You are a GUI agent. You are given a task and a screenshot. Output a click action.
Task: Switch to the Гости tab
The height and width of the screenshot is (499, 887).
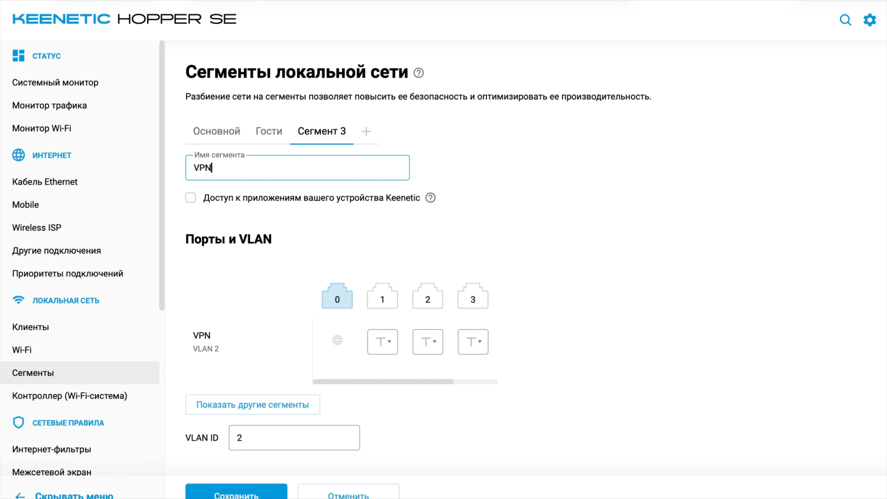[269, 131]
